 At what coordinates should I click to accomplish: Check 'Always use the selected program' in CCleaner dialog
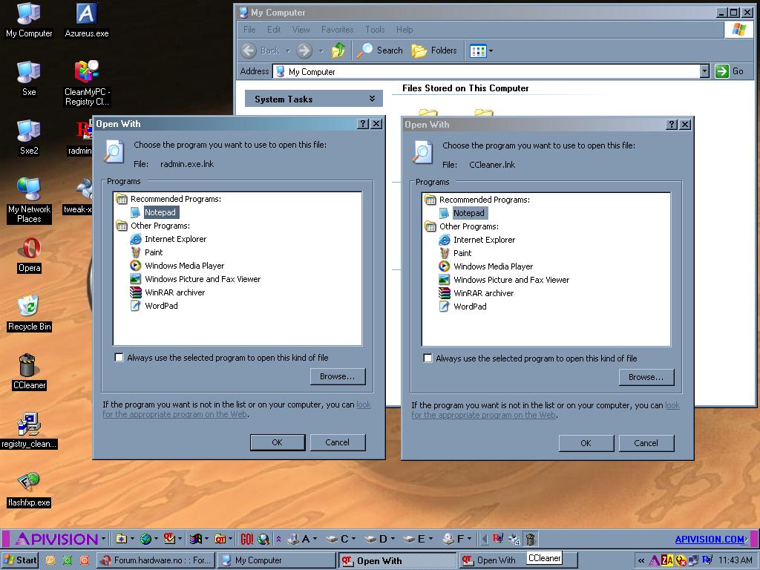pyautogui.click(x=427, y=358)
